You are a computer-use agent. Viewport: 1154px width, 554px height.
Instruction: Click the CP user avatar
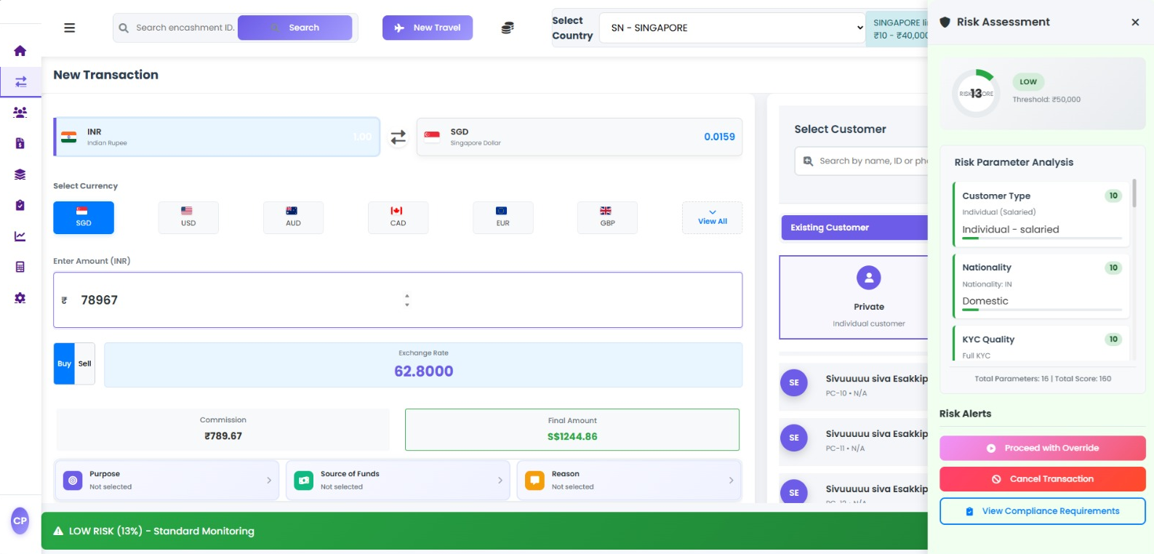(20, 521)
